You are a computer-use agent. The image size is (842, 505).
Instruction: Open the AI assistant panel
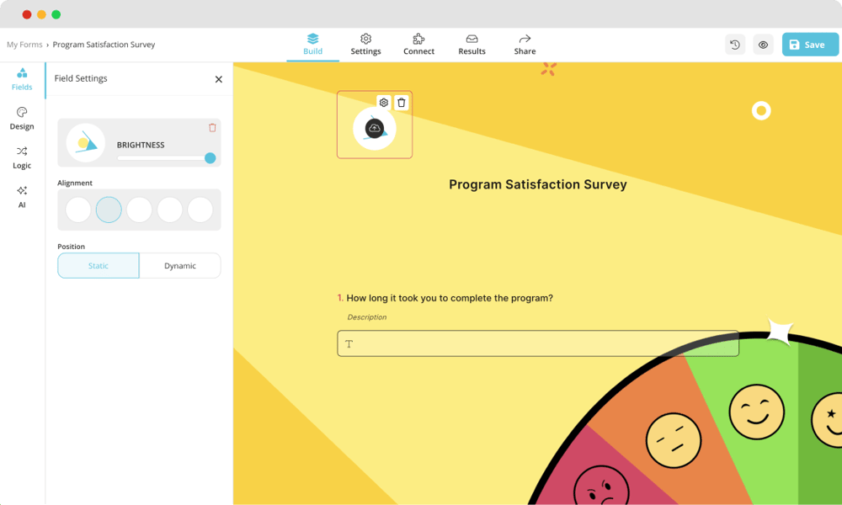pos(22,196)
